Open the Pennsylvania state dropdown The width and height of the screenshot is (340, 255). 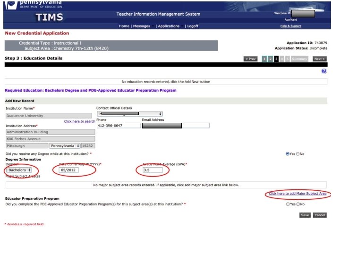pyautogui.click(x=65, y=146)
